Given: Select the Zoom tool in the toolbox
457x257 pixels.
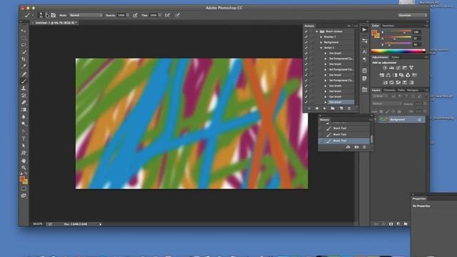Looking at the screenshot, I should click(x=24, y=168).
